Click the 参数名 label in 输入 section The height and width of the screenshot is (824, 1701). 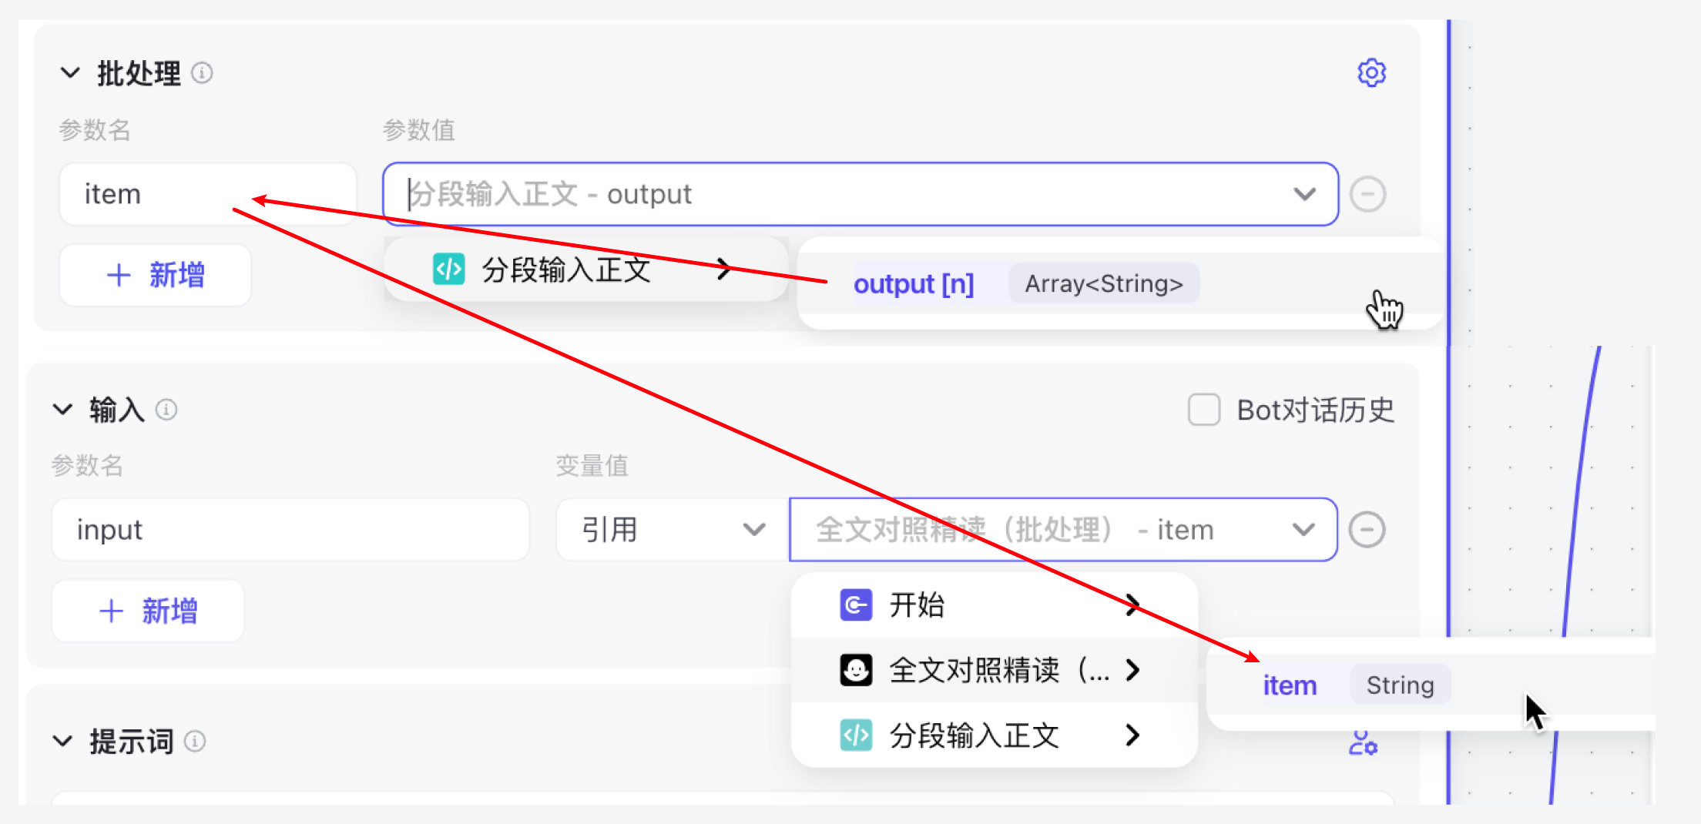[87, 466]
